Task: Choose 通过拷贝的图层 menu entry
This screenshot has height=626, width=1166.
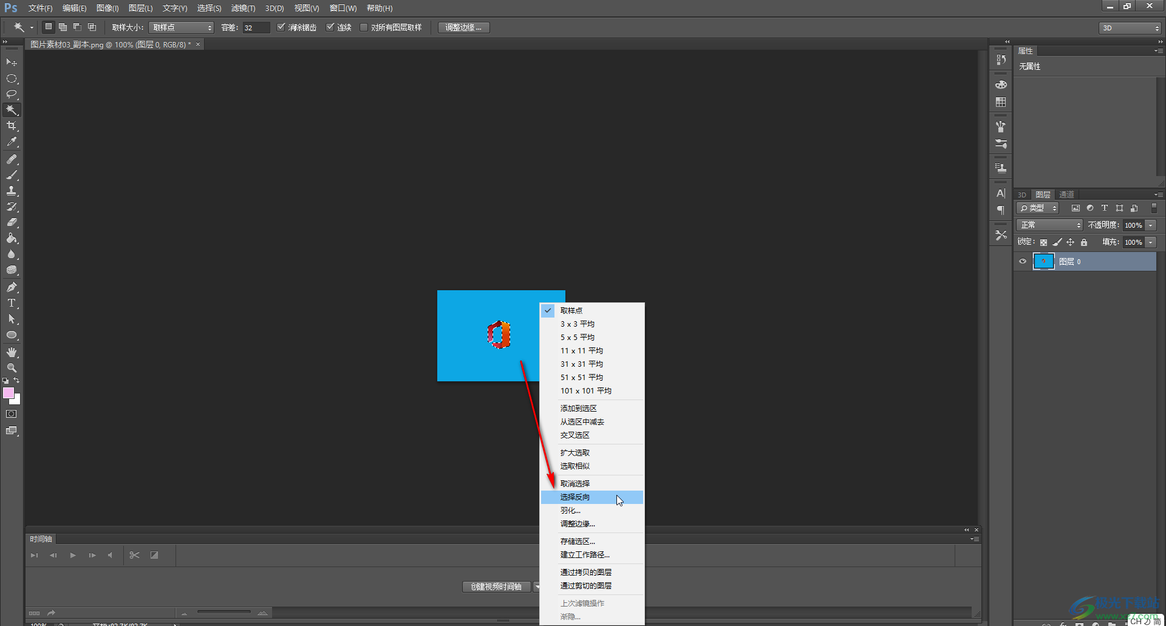Action: tap(592, 573)
